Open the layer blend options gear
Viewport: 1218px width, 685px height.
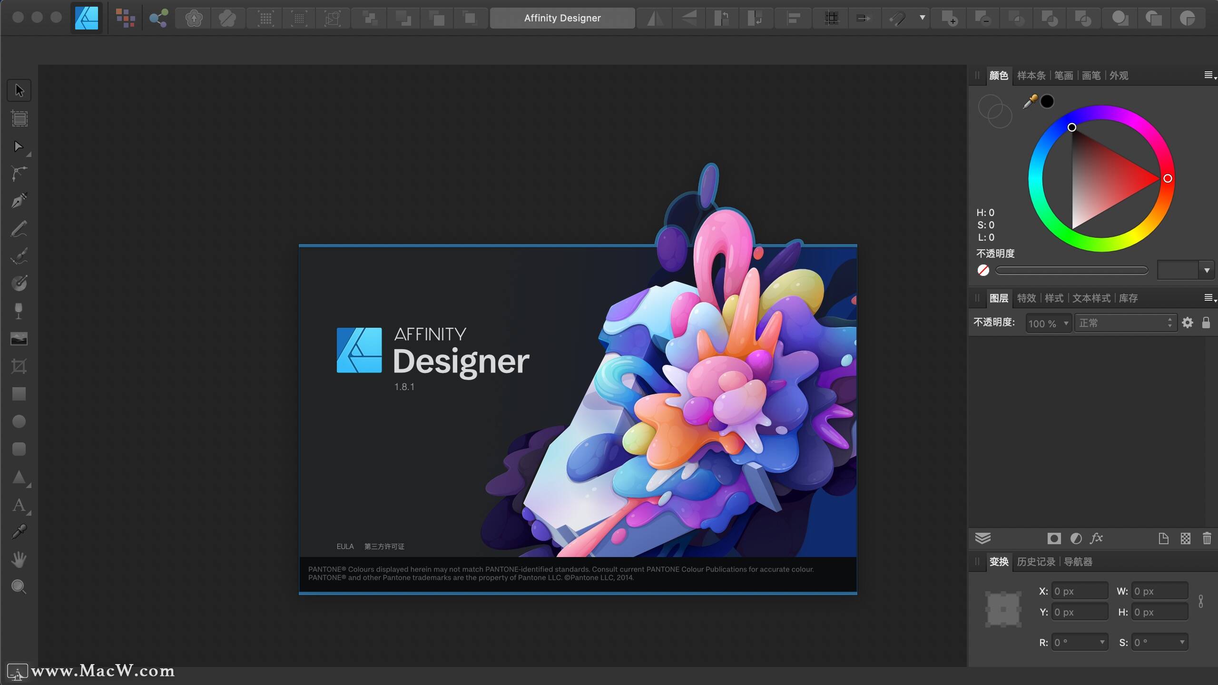click(x=1187, y=323)
